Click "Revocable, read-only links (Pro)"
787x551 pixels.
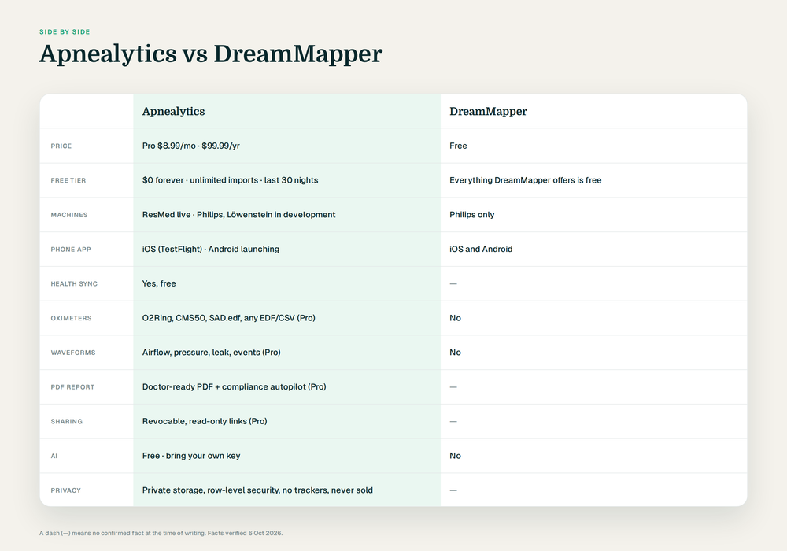[x=205, y=421]
